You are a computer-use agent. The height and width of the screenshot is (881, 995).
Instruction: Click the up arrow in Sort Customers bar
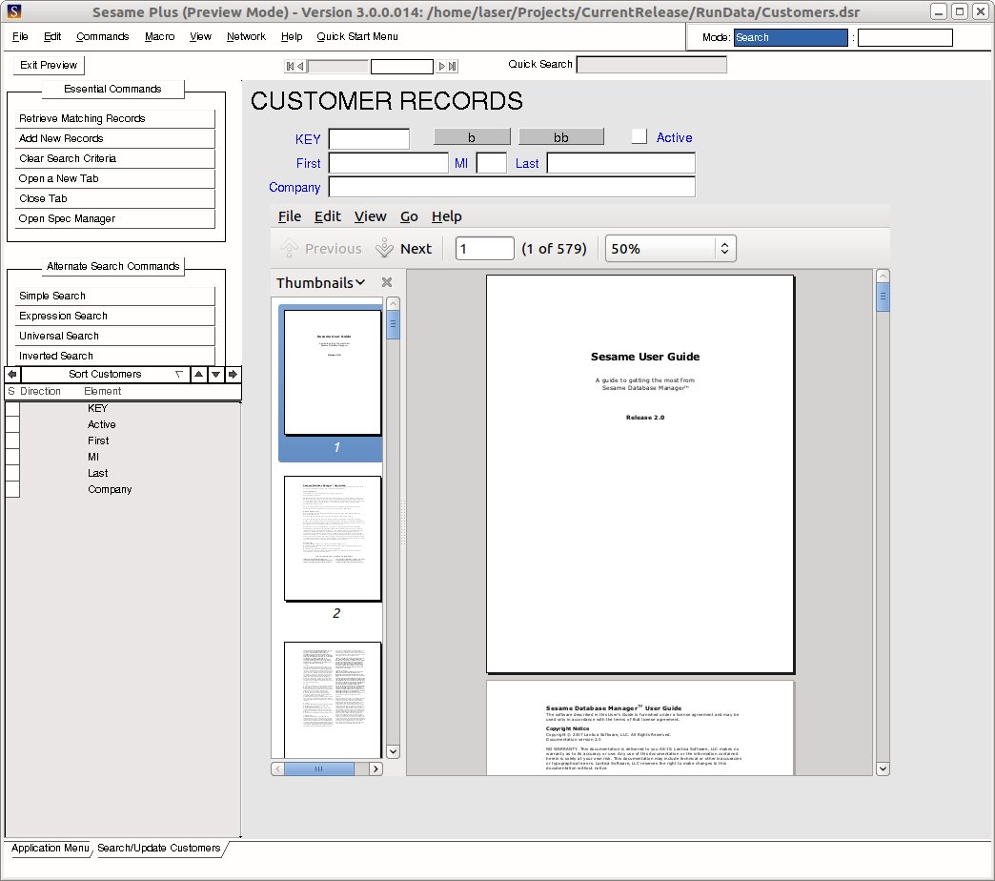pyautogui.click(x=198, y=375)
